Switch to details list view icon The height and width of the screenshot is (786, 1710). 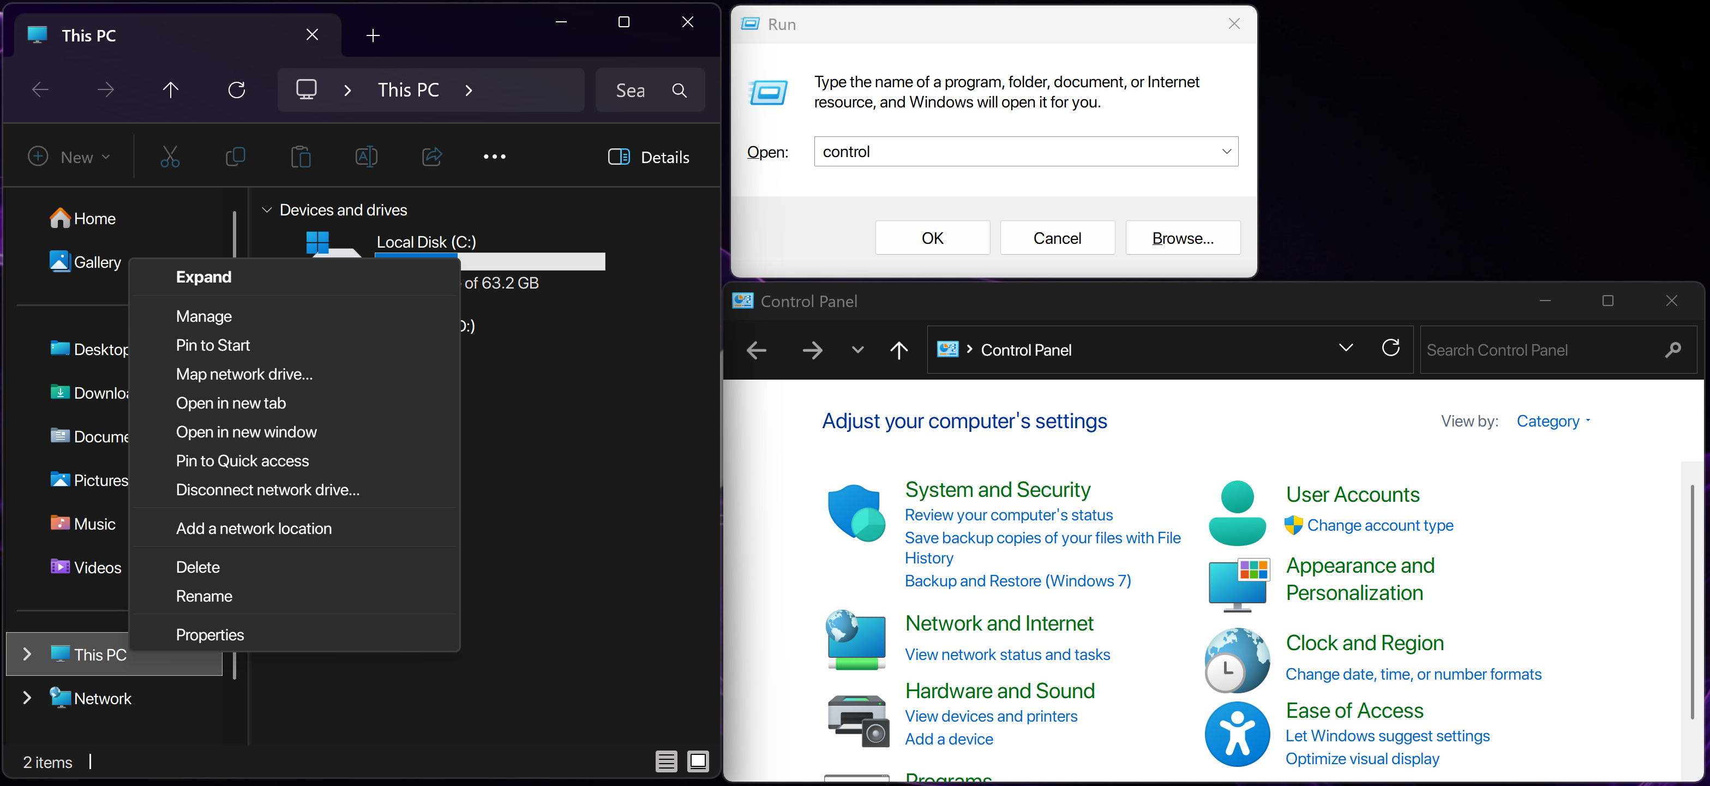coord(666,761)
